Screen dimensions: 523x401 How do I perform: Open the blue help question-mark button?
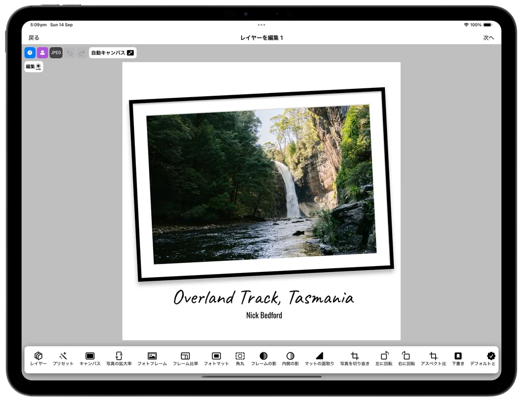coord(30,53)
